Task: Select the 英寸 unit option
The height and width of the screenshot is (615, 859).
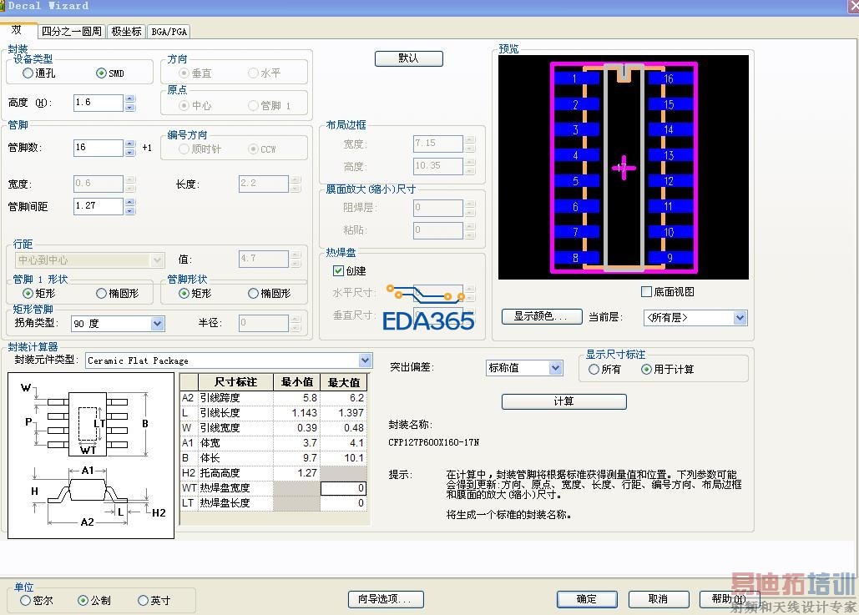Action: pos(143,600)
